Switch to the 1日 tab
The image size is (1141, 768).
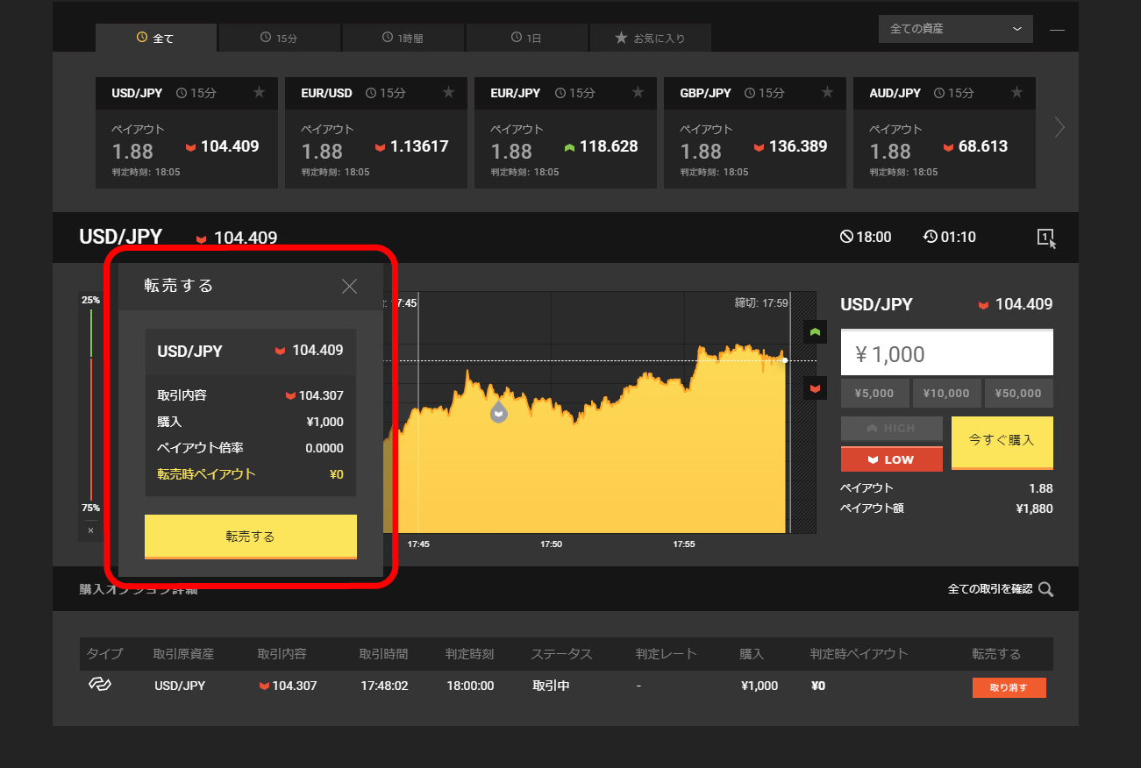(x=527, y=38)
